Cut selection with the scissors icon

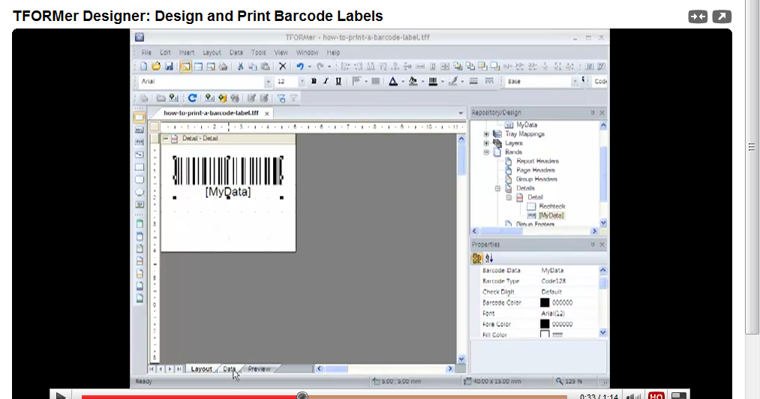240,67
